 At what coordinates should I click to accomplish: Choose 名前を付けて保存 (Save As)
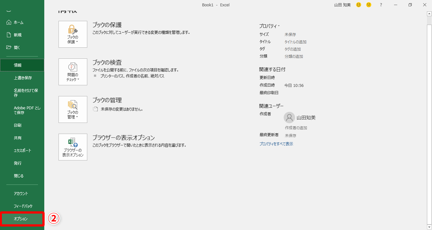coord(22,93)
